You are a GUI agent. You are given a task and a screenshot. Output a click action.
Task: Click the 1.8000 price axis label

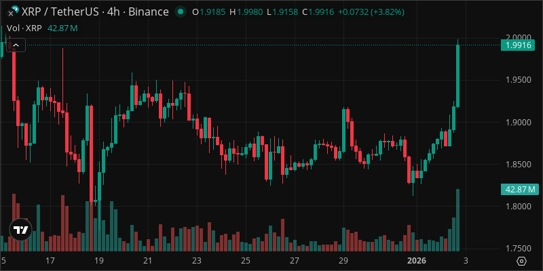click(x=518, y=207)
